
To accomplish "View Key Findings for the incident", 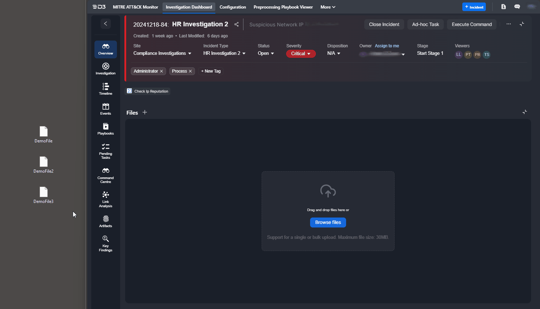I will click(106, 243).
